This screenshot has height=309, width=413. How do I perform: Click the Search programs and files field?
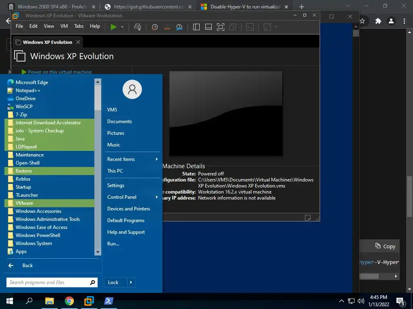pyautogui.click(x=52, y=282)
